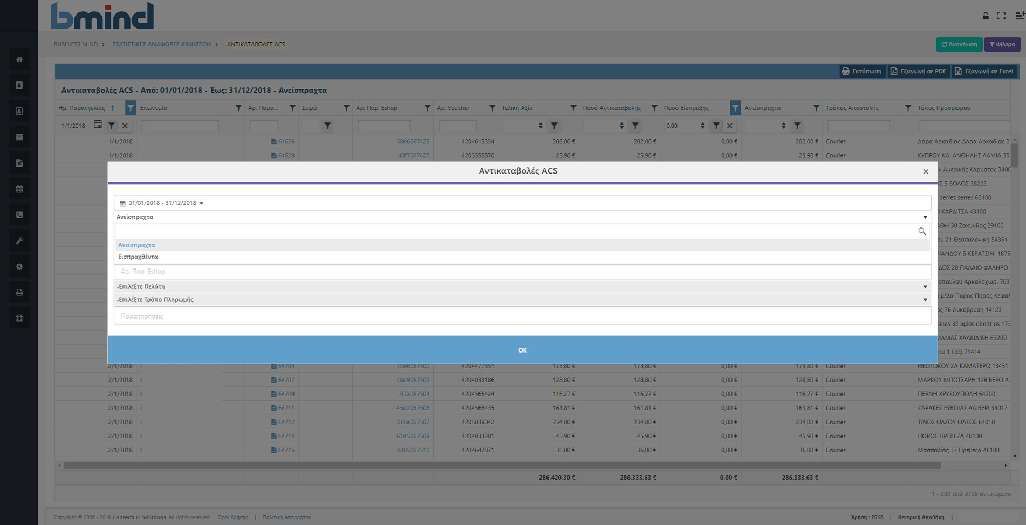Export the table with Εξαγωγή σε PDF

tap(918, 71)
